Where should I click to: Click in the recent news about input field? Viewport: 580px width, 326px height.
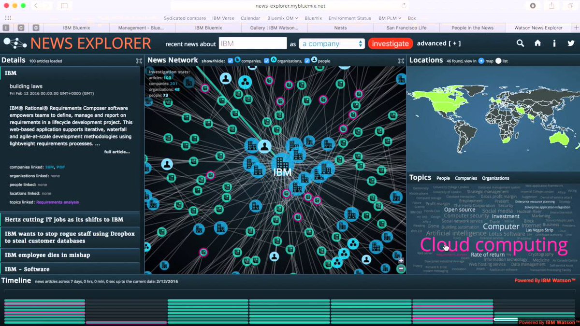[253, 43]
